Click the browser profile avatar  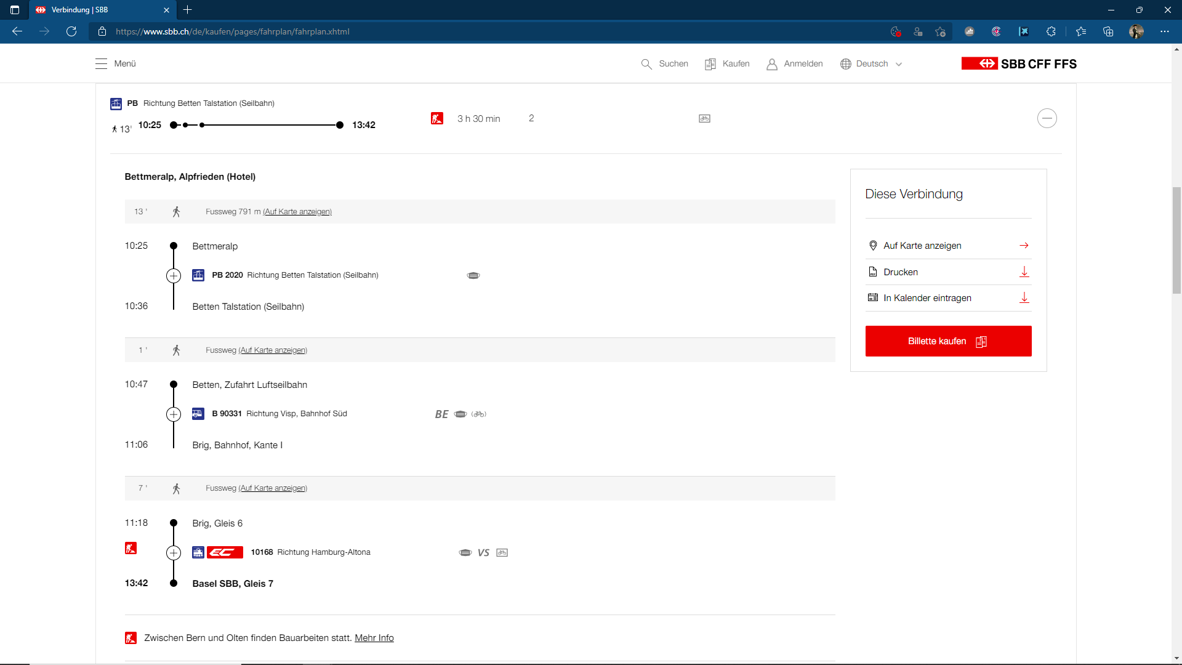coord(1136,31)
